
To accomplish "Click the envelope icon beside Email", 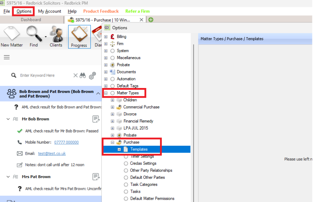I will tap(20, 154).
